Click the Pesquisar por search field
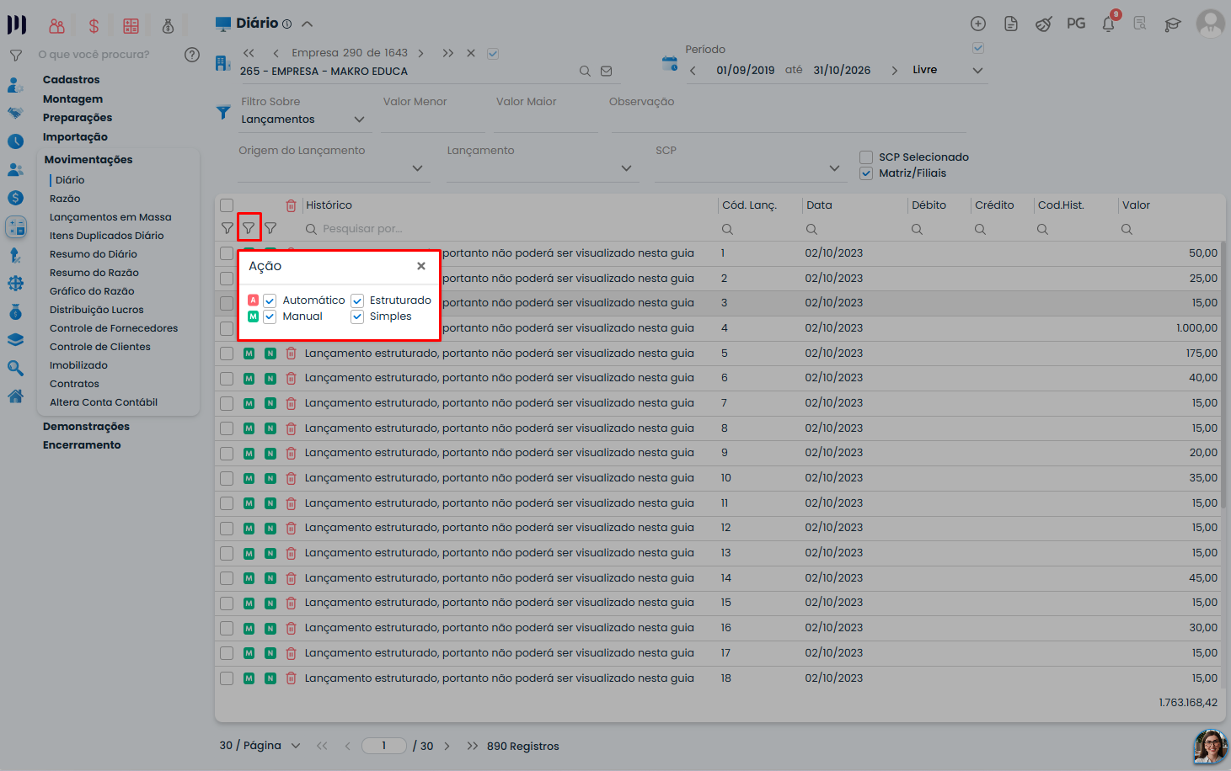The image size is (1231, 771). [x=362, y=229]
